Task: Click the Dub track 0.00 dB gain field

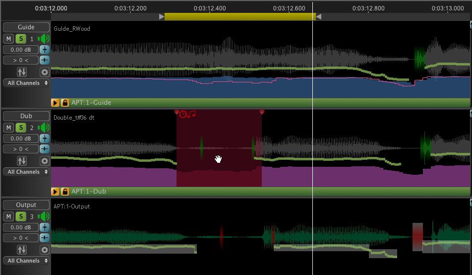Action: click(20, 138)
